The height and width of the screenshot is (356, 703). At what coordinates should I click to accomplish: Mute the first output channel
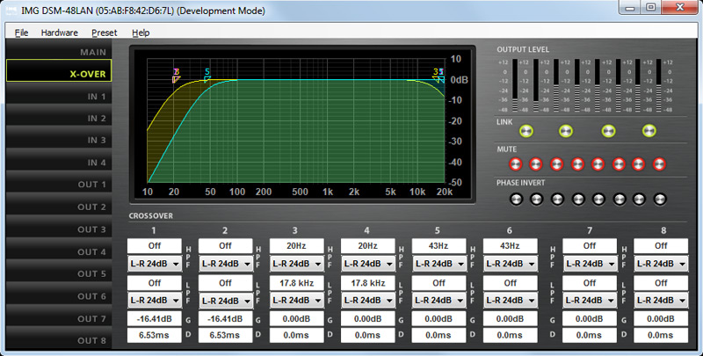[x=515, y=164]
